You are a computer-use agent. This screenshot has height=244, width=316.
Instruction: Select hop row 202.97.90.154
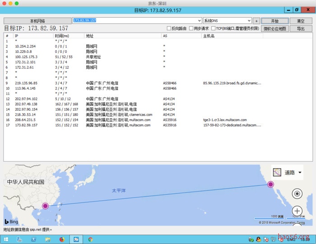click(x=158, y=109)
